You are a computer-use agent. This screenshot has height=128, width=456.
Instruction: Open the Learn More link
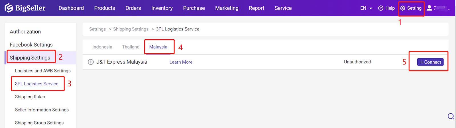click(x=181, y=62)
